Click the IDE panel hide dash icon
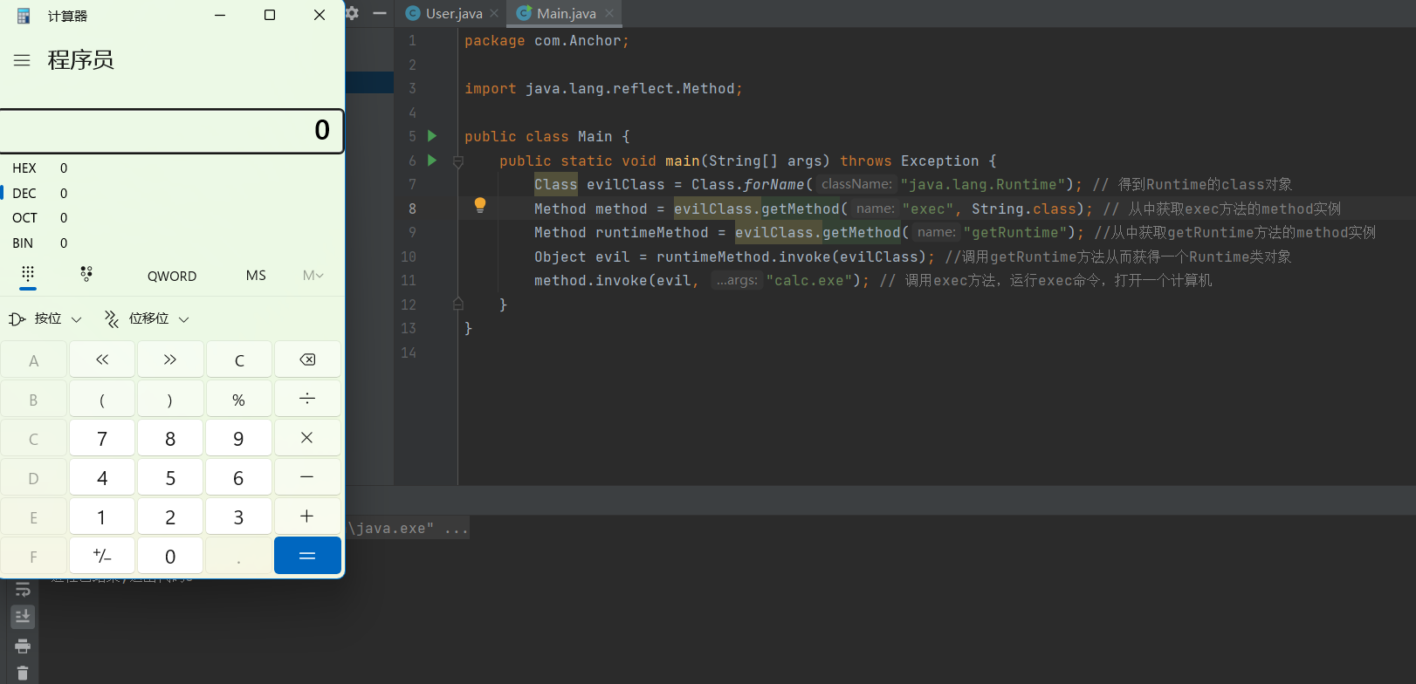 pyautogui.click(x=380, y=13)
